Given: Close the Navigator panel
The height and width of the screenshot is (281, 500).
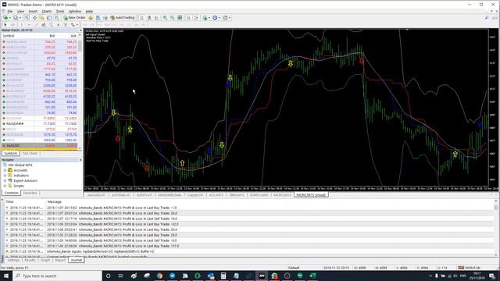Looking at the screenshot, I should (x=80, y=159).
